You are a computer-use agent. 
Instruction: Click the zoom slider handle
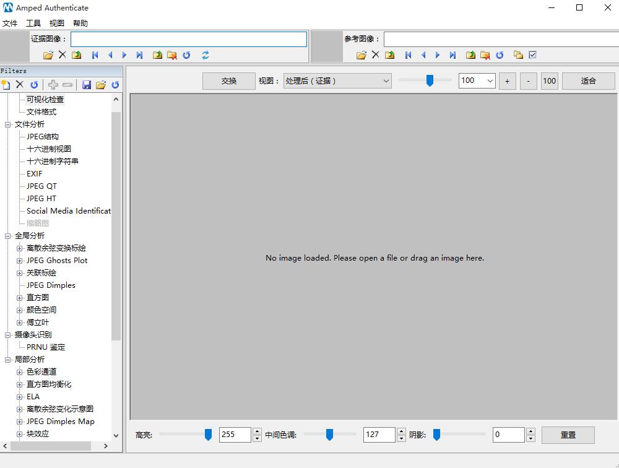click(430, 80)
